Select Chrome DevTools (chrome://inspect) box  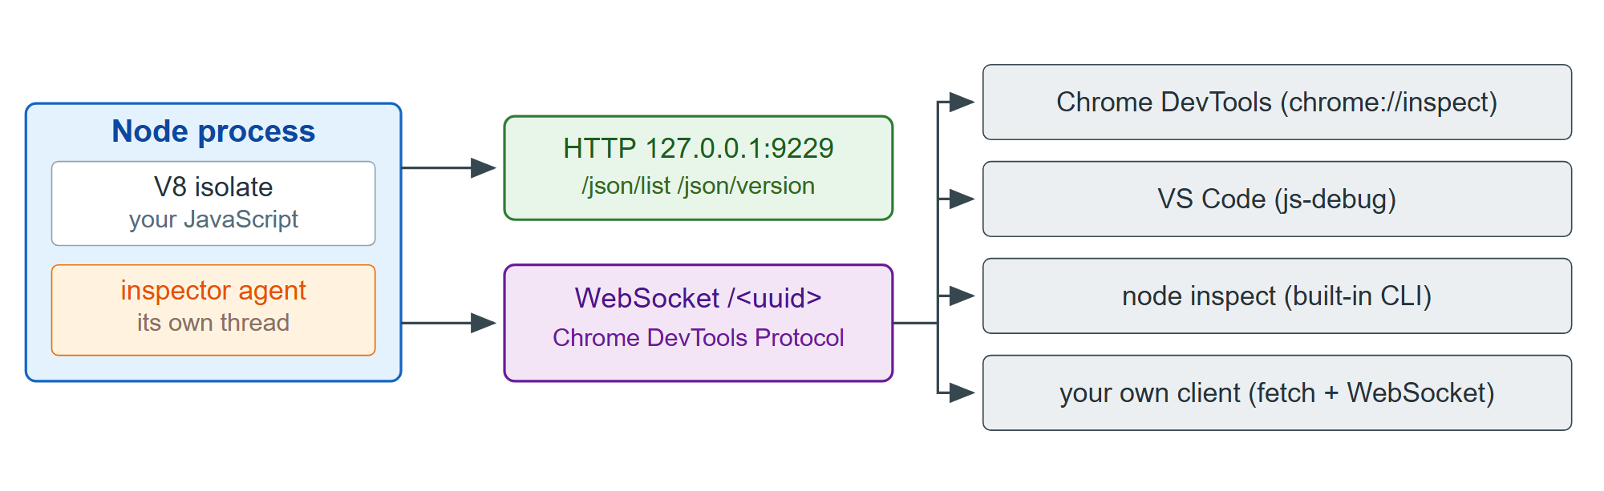[1277, 103]
